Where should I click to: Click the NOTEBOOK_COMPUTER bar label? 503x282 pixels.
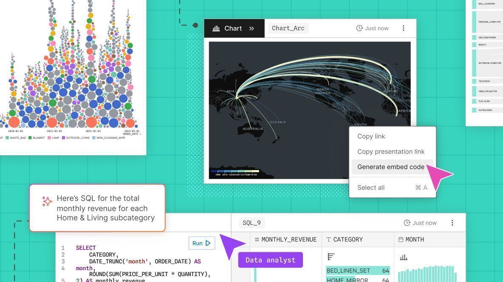point(489,64)
